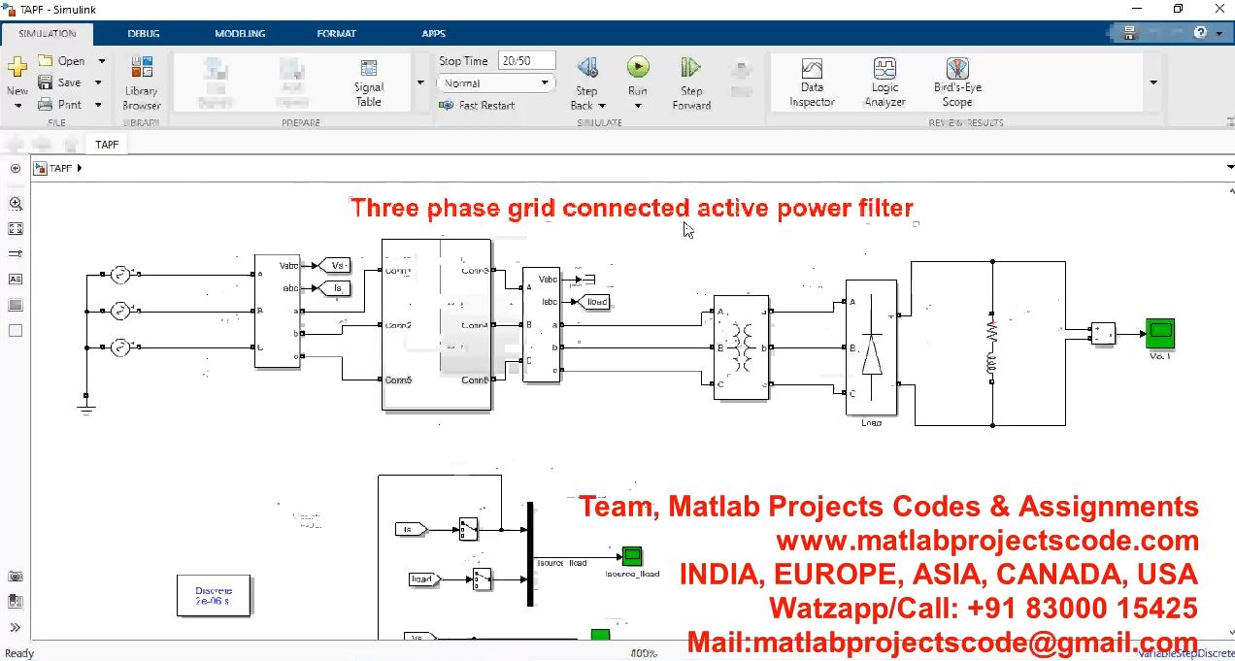Expand the Review Results gallery arrow

pos(1153,83)
